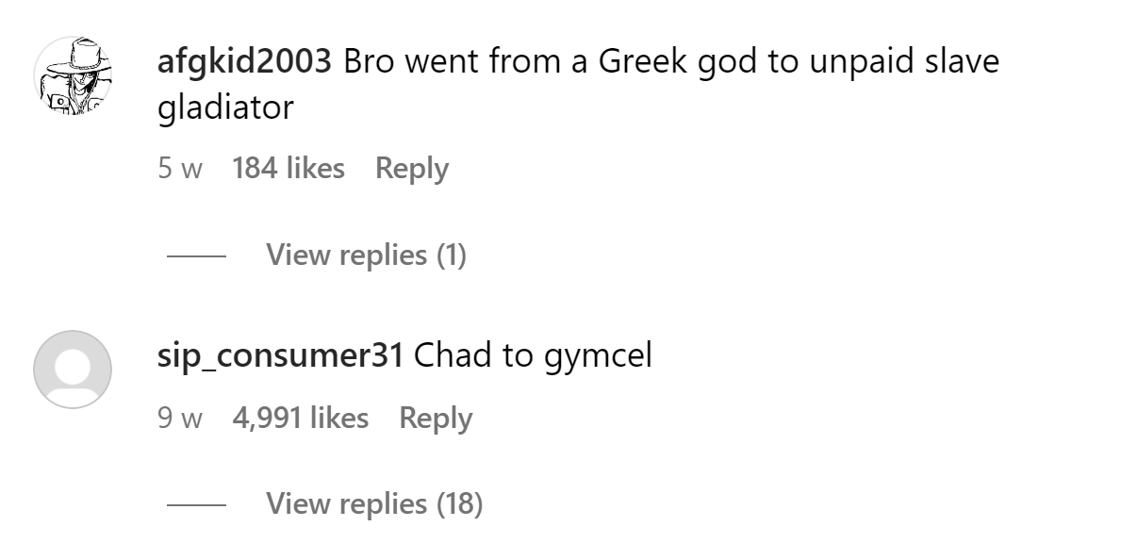Reply to the 'Chad to gymcel' comment

coord(436,418)
